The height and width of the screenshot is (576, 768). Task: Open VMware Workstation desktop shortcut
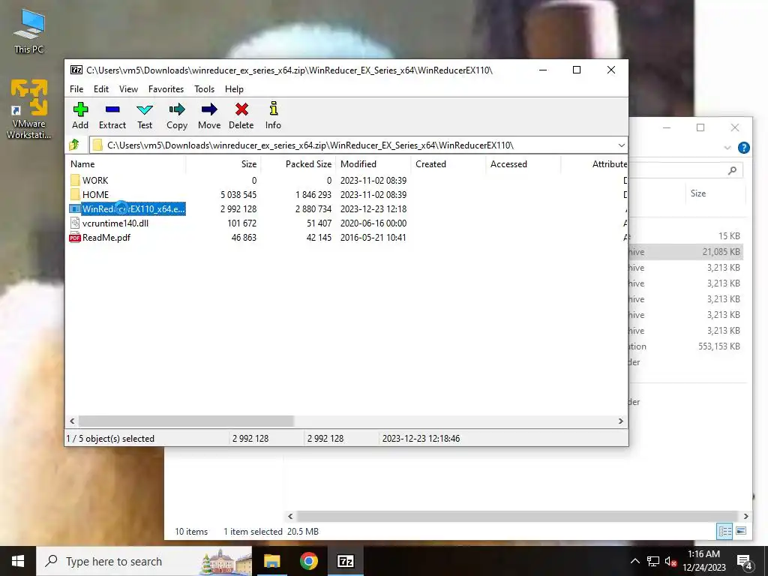tap(29, 109)
